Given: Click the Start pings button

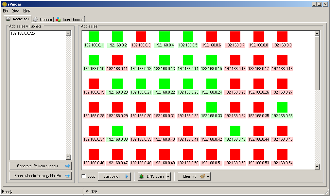Looking at the screenshot, I should point(114,176).
